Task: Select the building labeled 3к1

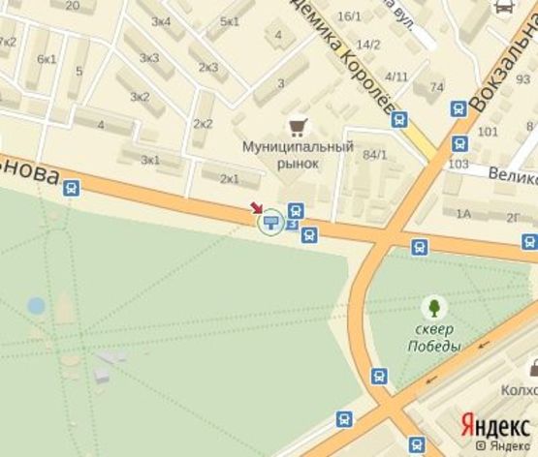Action: [150, 160]
